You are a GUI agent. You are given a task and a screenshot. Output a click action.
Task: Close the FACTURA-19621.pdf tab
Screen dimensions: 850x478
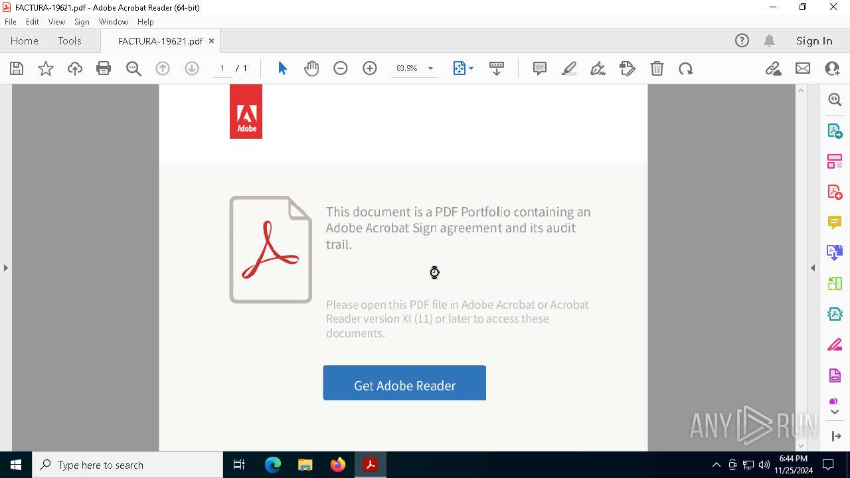(x=211, y=41)
